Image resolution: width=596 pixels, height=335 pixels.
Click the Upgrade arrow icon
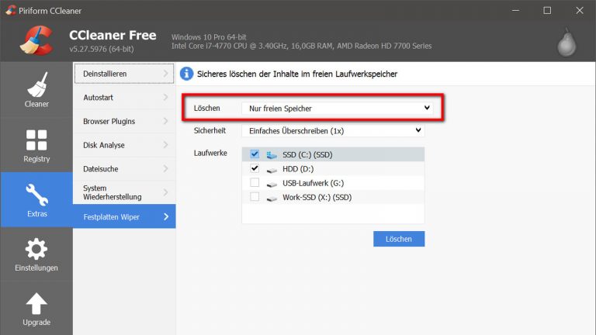36,303
